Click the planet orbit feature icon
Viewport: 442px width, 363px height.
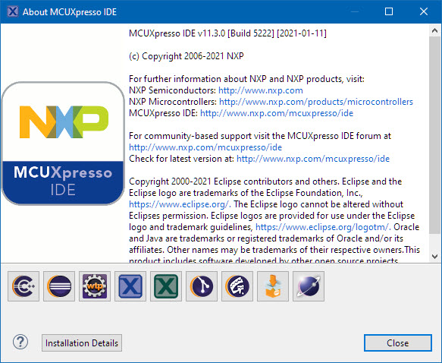pos(309,286)
